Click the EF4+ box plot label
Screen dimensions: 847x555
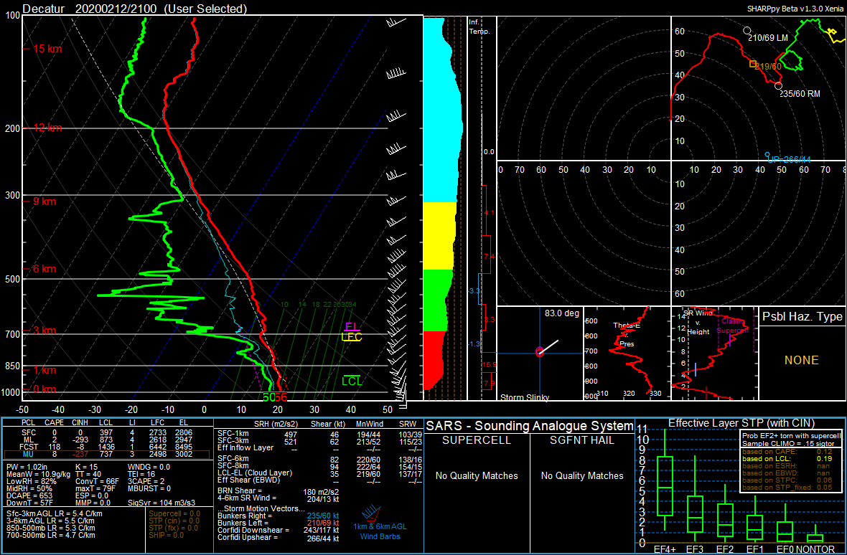coord(664,549)
